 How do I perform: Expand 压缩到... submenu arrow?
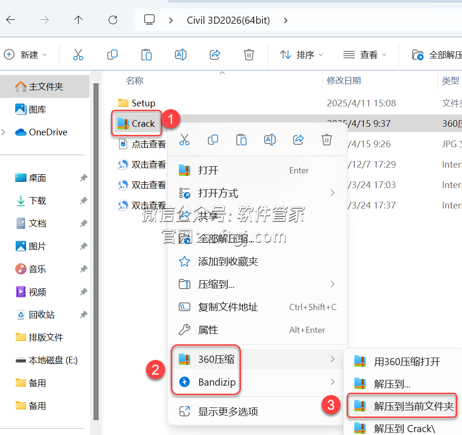(333, 284)
